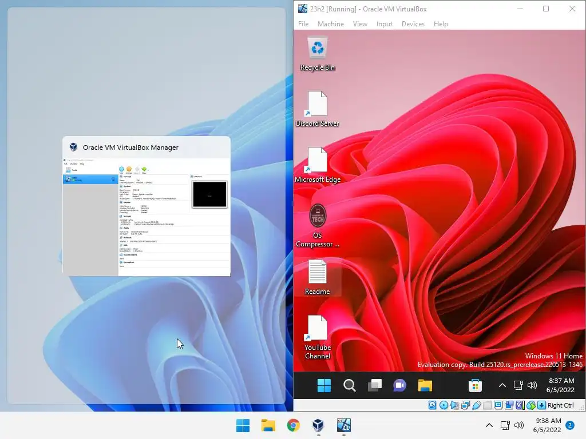This screenshot has height=439, width=586.
Task: Open Microsoft Store in guest taskbar
Action: click(475, 385)
